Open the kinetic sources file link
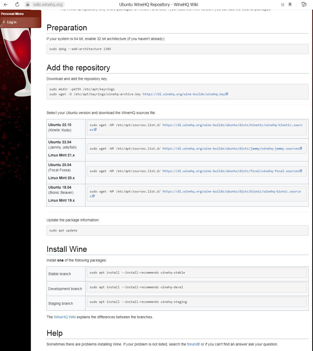Viewport: 313px width, 351px height. click(232, 125)
